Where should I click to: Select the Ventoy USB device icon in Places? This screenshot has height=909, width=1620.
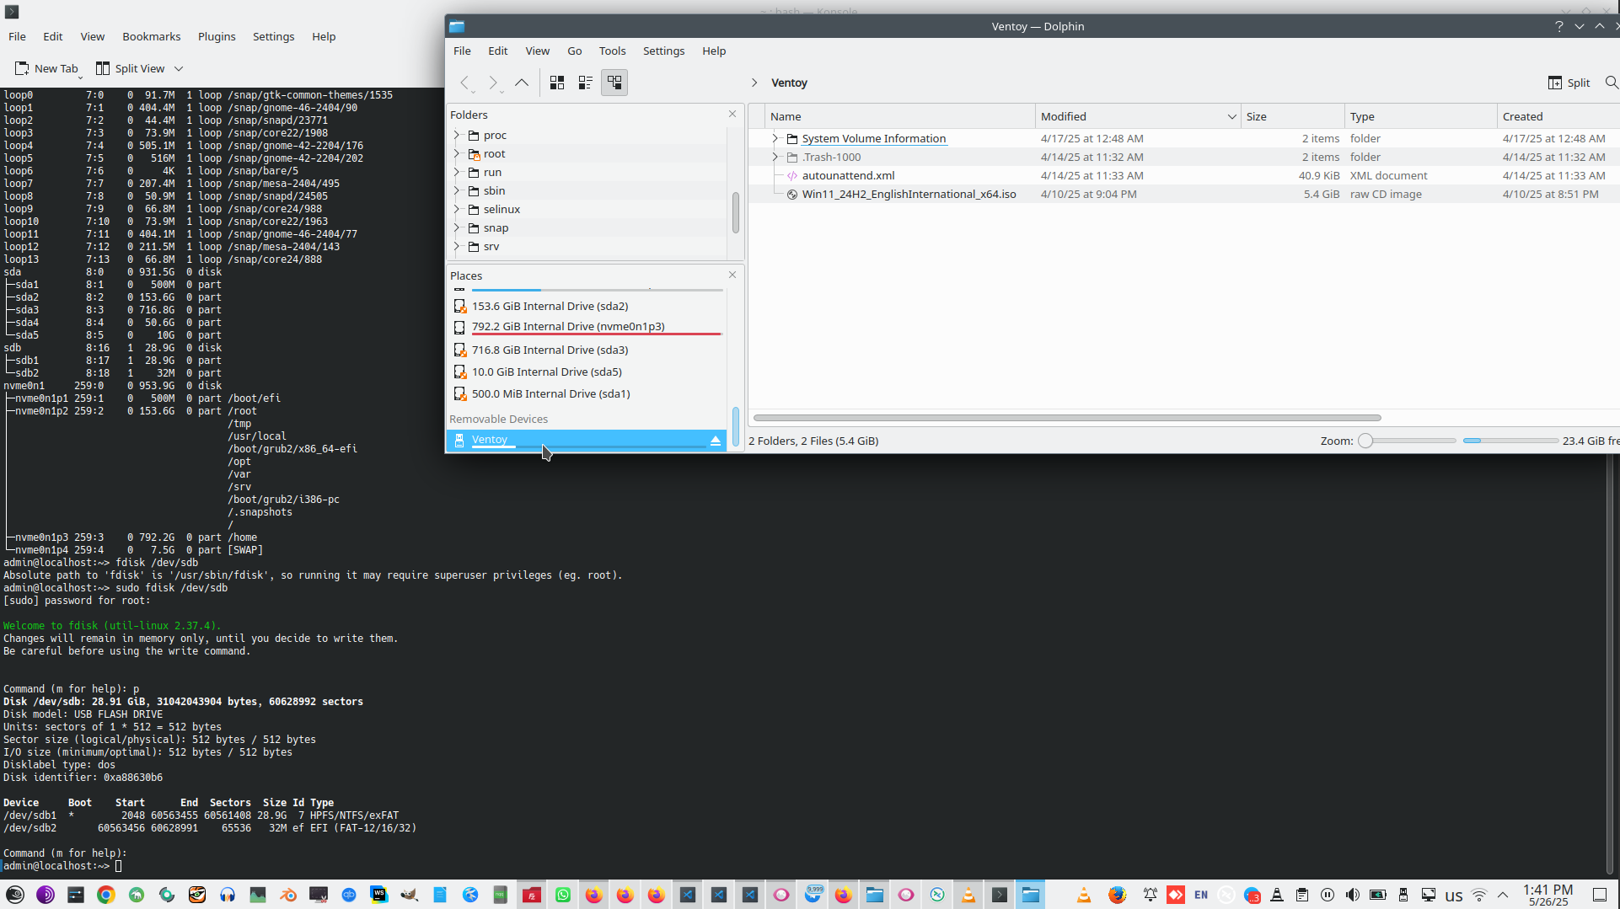click(459, 440)
